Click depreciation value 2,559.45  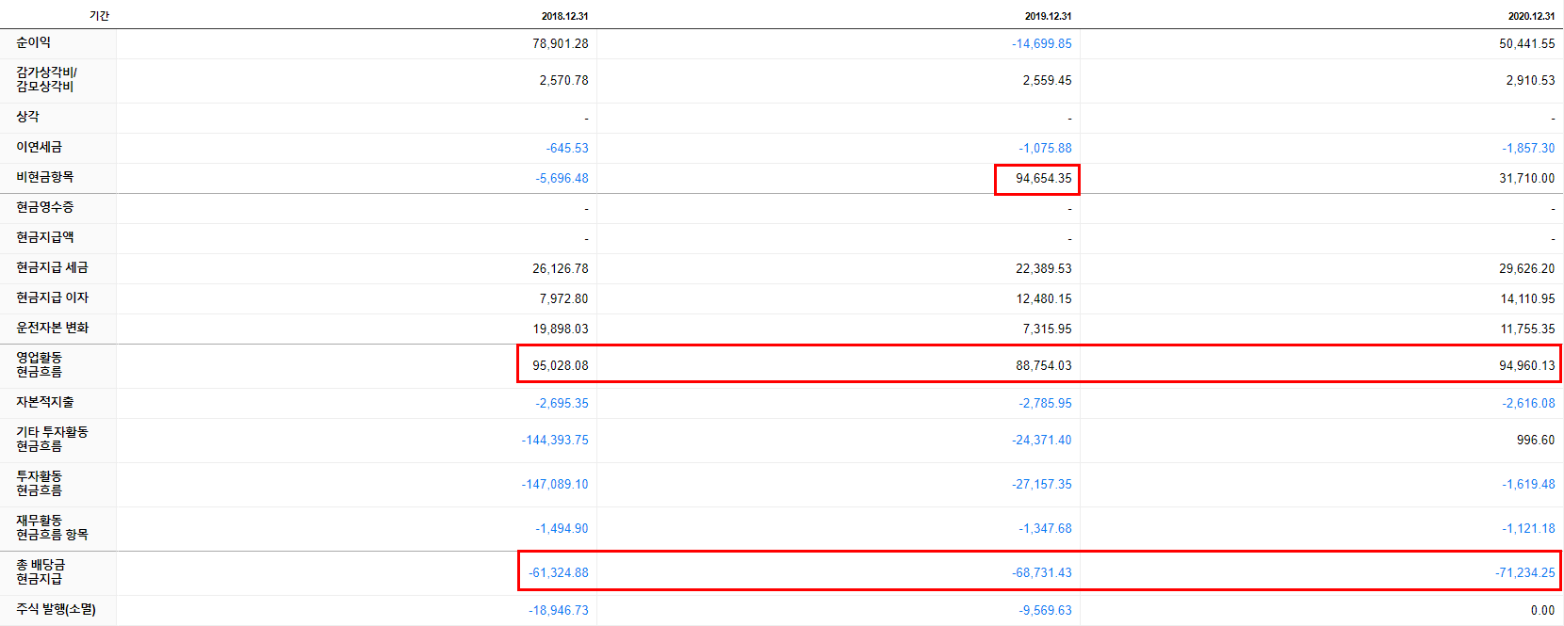click(x=1047, y=80)
